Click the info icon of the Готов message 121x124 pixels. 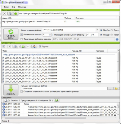pos(3,104)
